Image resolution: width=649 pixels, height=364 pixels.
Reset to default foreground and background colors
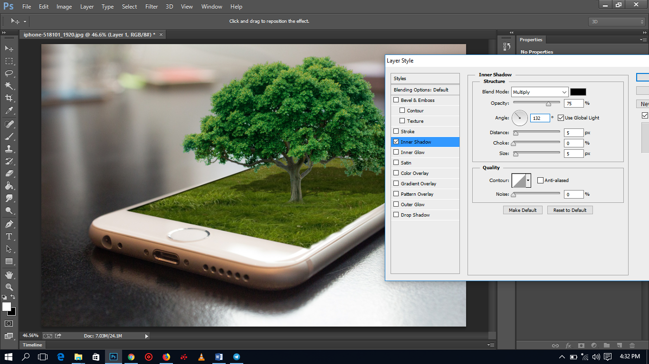click(x=4, y=297)
